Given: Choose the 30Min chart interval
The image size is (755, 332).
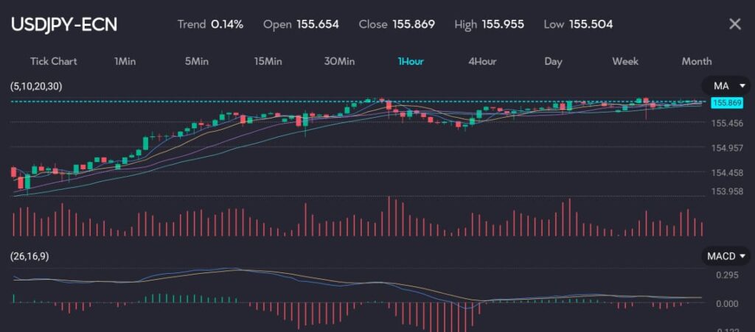Looking at the screenshot, I should point(339,61).
